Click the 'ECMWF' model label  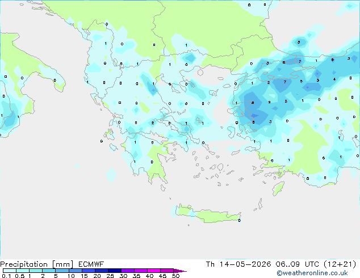[x=91, y=264]
